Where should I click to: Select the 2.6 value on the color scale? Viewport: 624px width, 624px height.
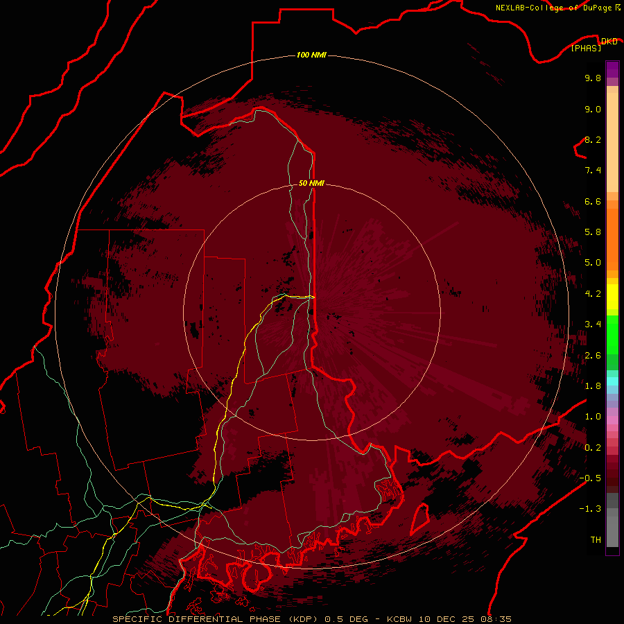coord(593,356)
